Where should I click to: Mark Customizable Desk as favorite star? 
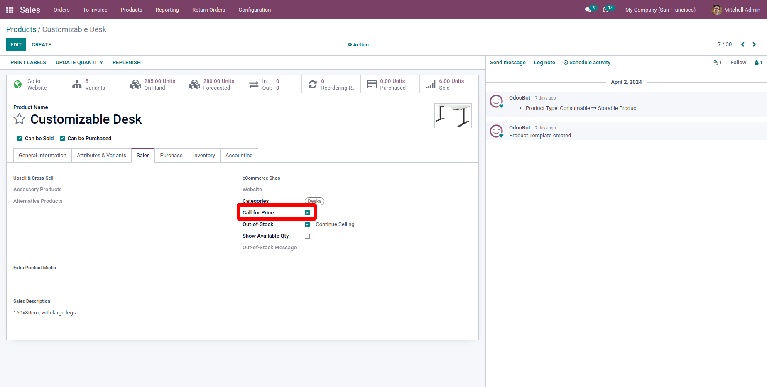pyautogui.click(x=20, y=119)
